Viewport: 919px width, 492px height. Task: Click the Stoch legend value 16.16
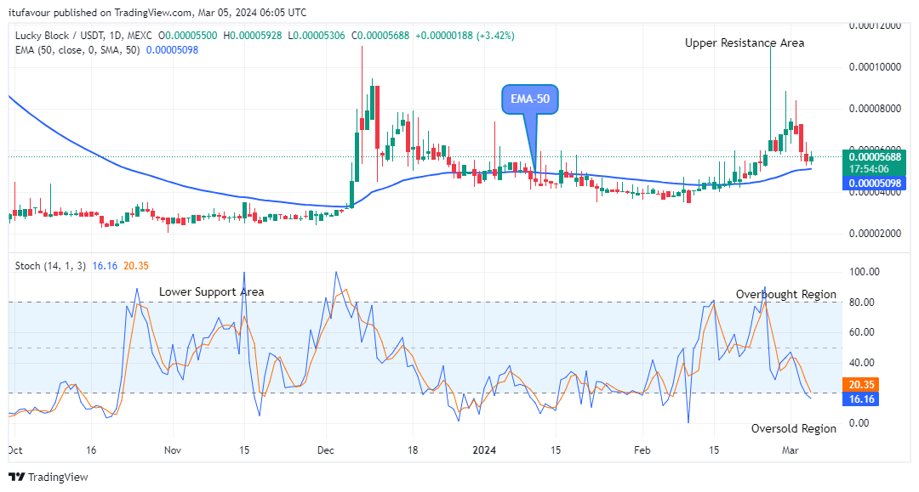tap(105, 266)
